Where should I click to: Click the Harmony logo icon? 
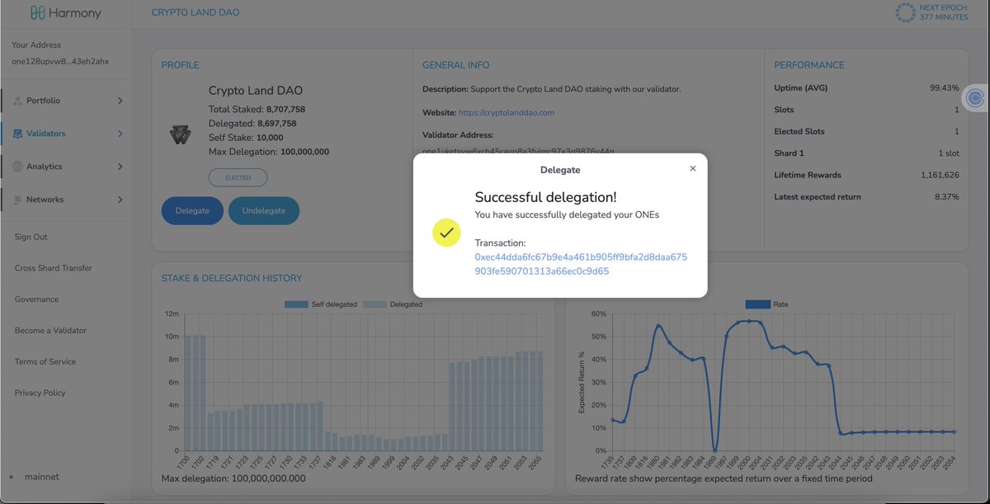38,13
